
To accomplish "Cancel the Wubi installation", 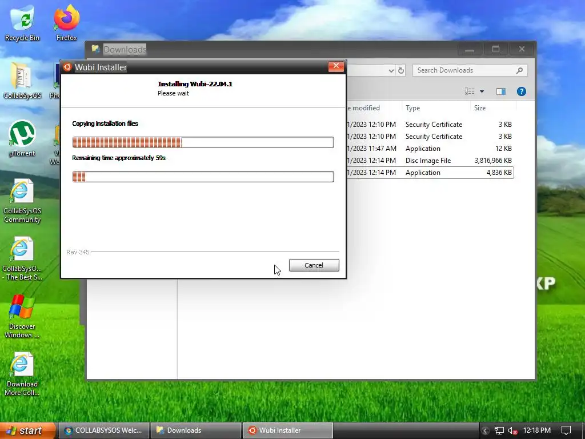I will click(314, 265).
